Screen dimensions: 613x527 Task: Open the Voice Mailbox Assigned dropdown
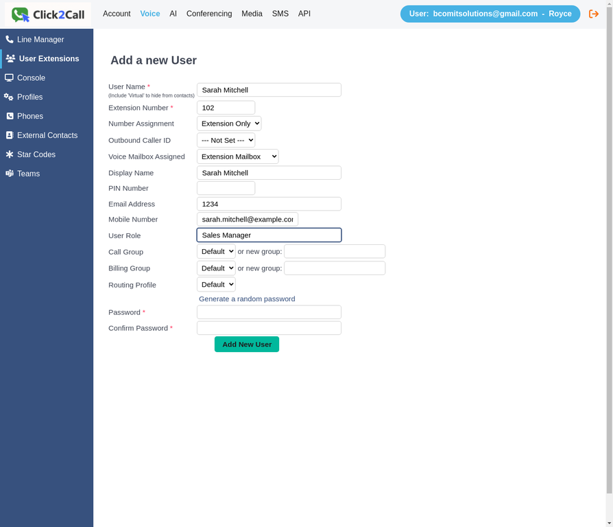[x=237, y=156]
